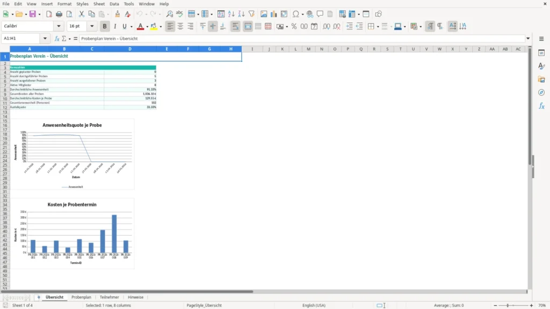The image size is (550, 309).
Task: Toggle Align Left button
Action: tap(170, 26)
